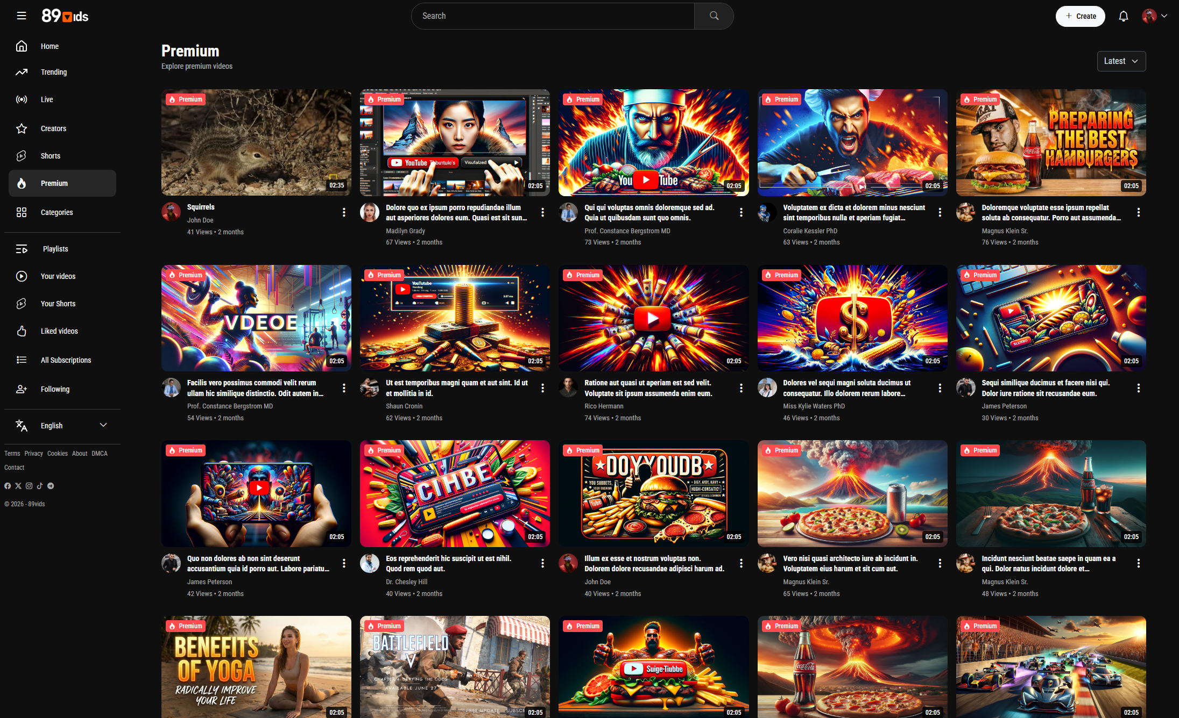Click the Telegram icon in footer
This screenshot has height=718, width=1179.
[51, 486]
